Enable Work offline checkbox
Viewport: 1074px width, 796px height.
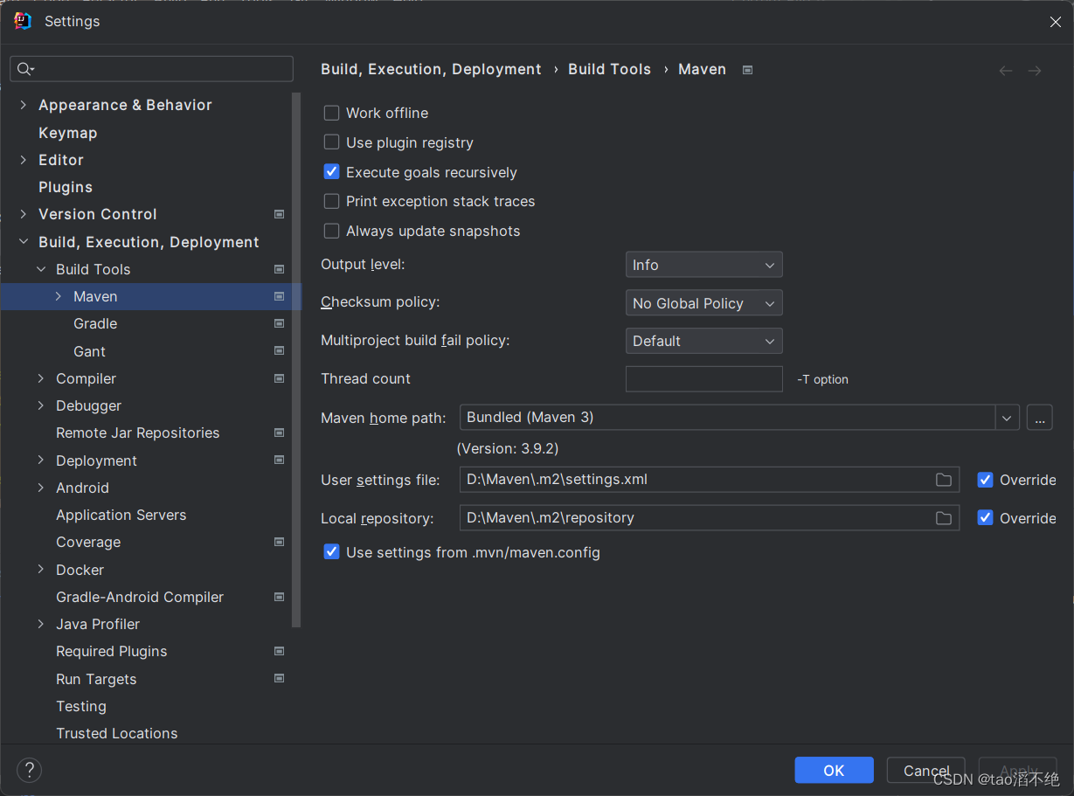click(331, 113)
